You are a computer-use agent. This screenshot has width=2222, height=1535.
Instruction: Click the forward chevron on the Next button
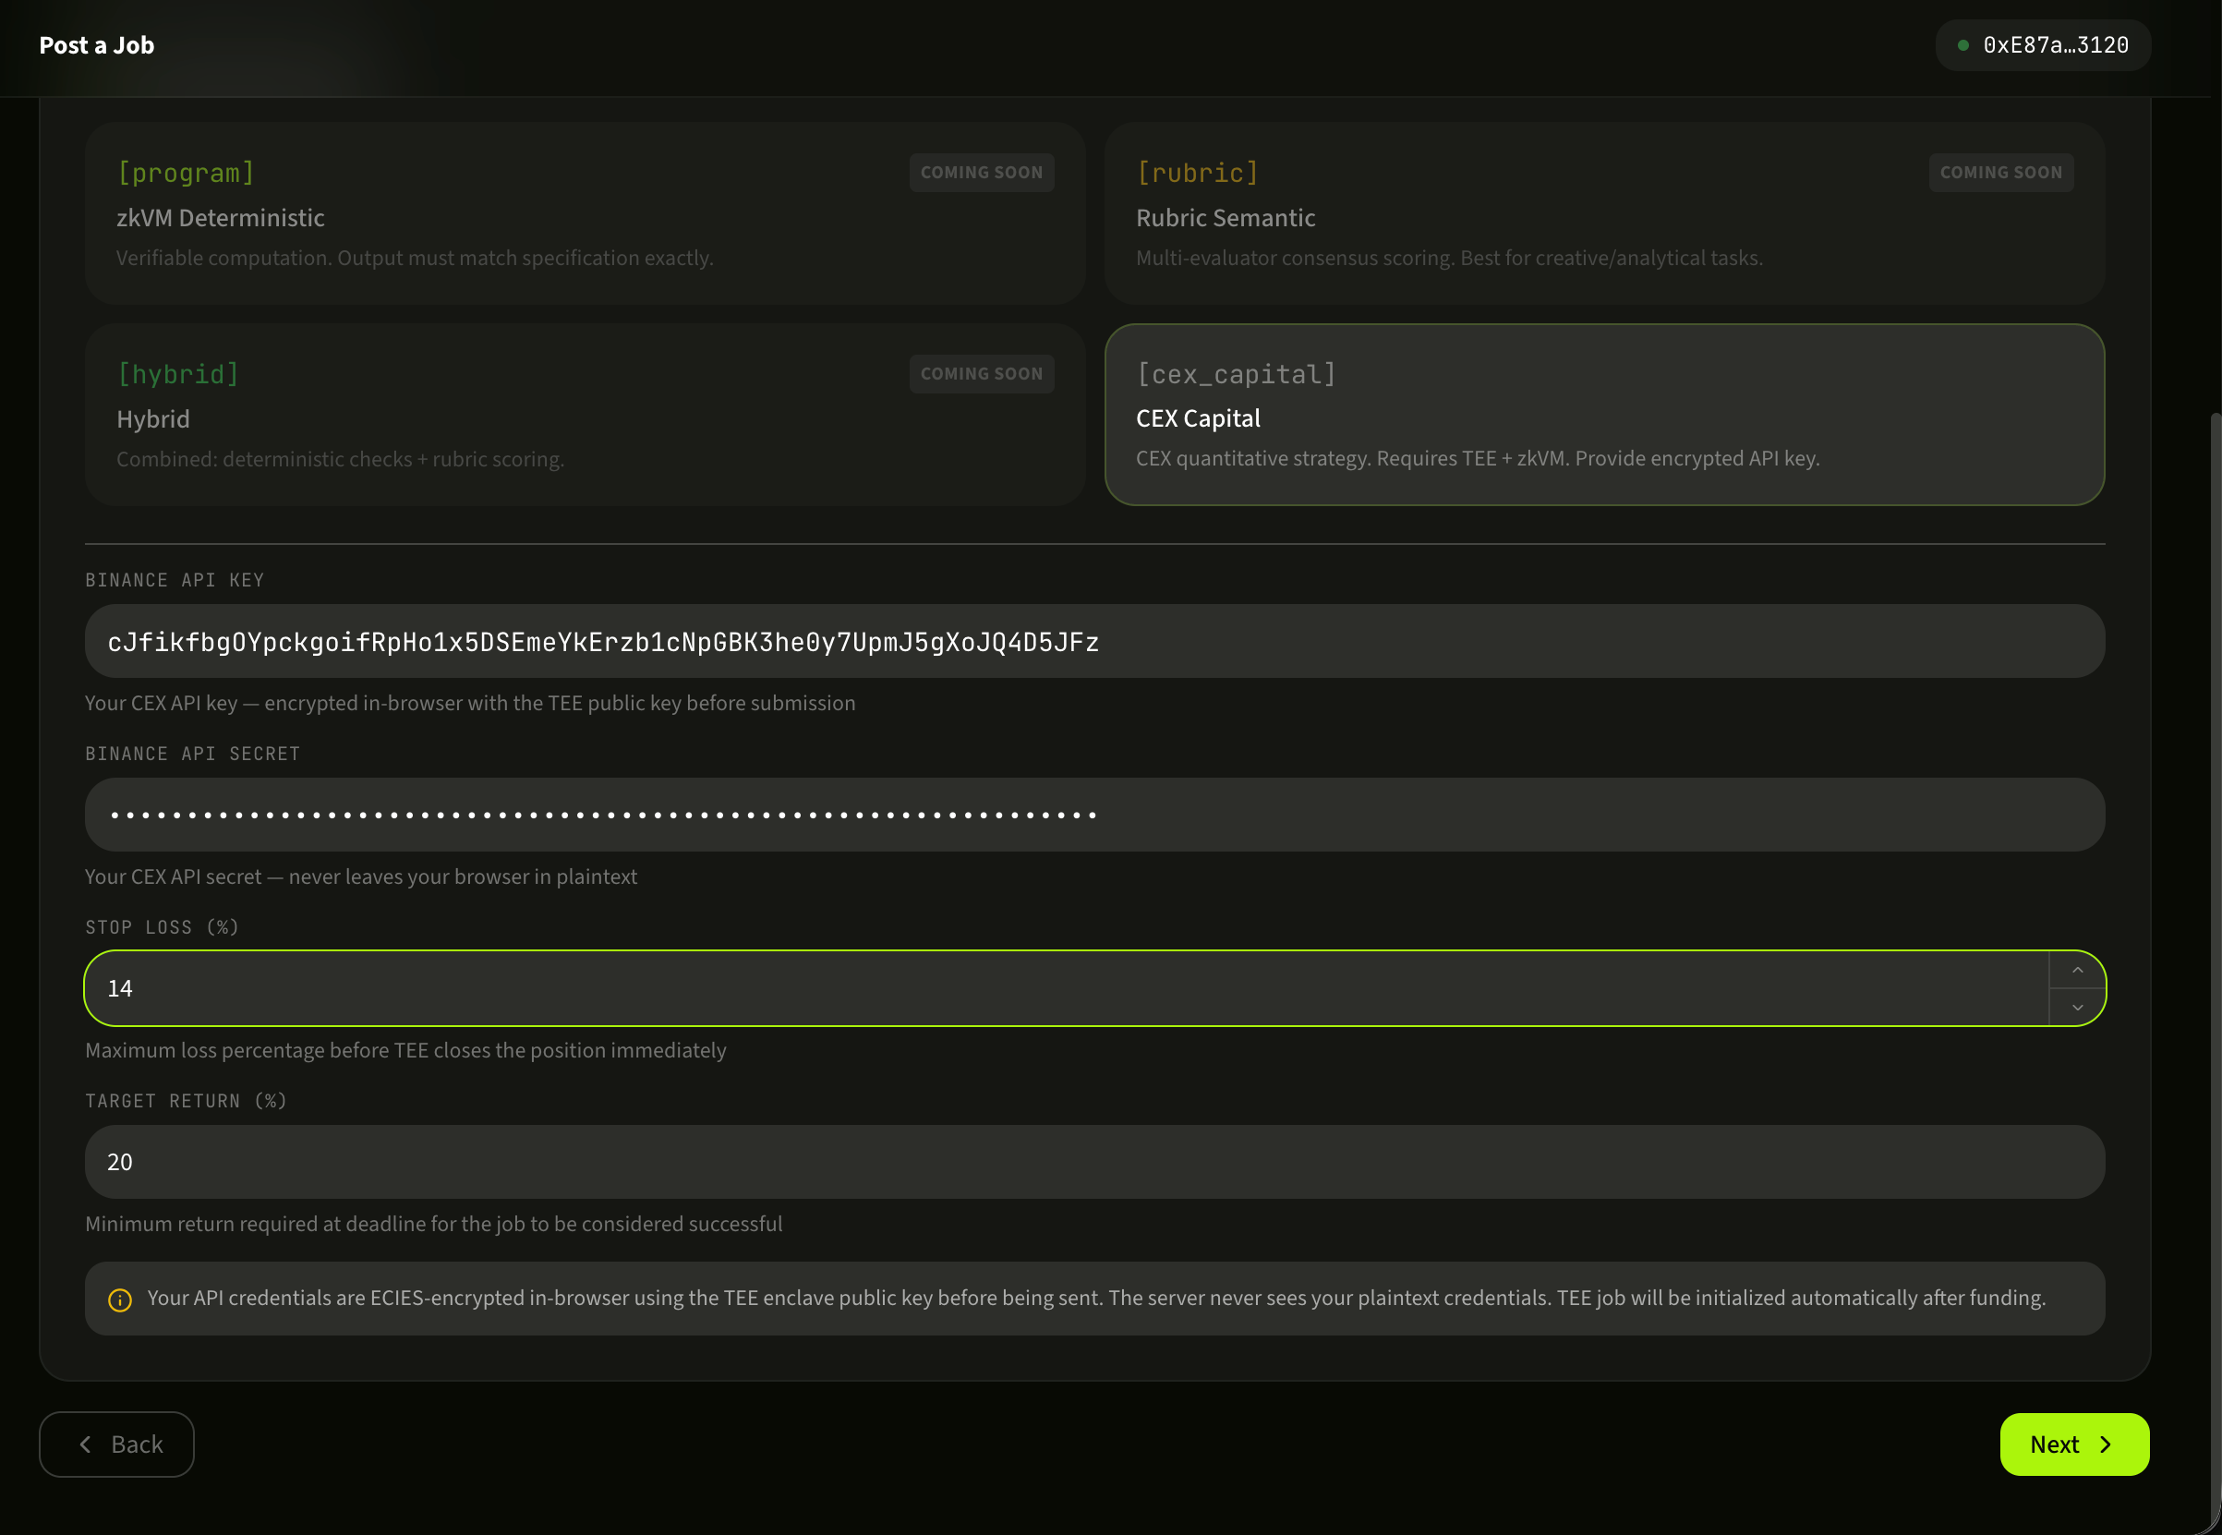[2104, 1444]
